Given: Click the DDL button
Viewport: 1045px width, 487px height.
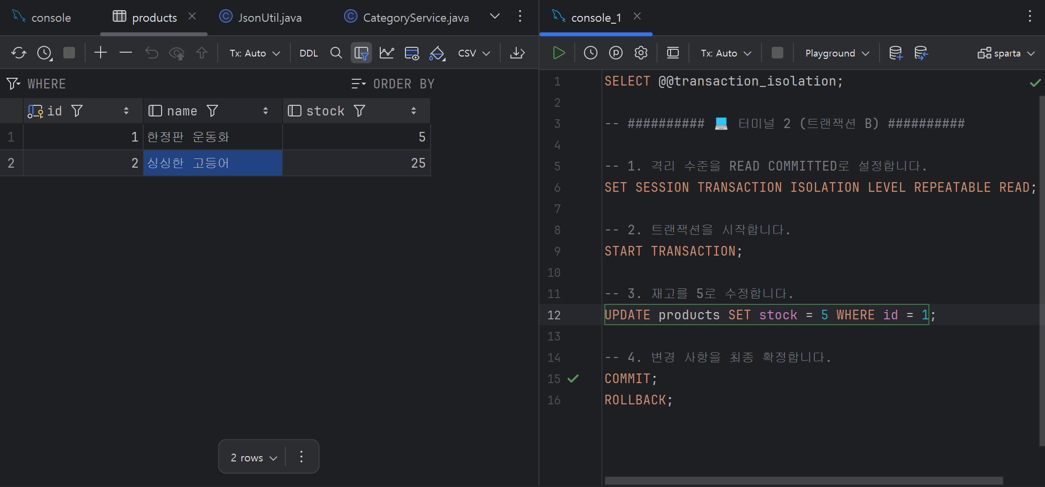Looking at the screenshot, I should coord(309,53).
